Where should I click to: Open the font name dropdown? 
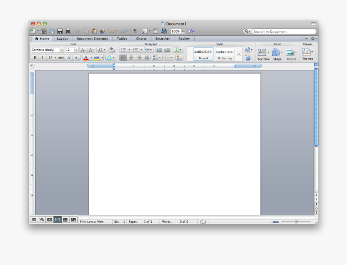(62, 49)
